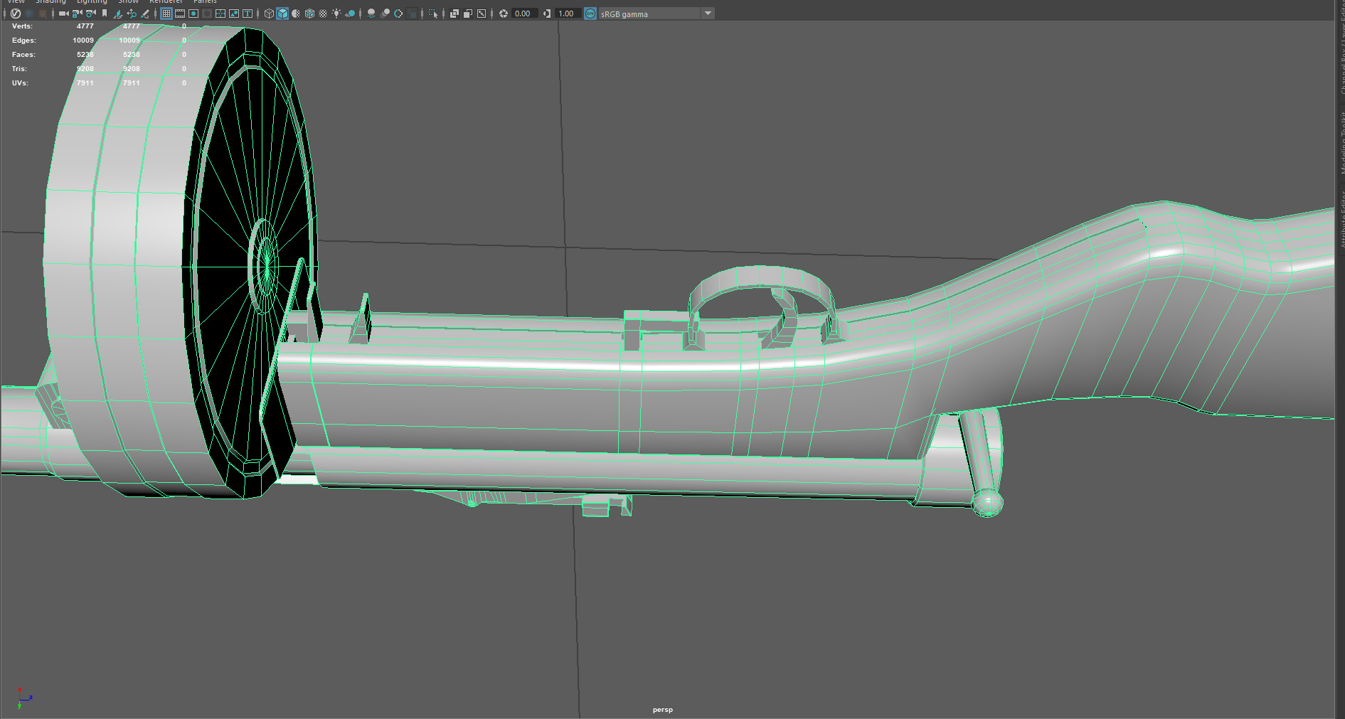Image resolution: width=1345 pixels, height=719 pixels.
Task: Click the isolate select icon
Action: [433, 14]
